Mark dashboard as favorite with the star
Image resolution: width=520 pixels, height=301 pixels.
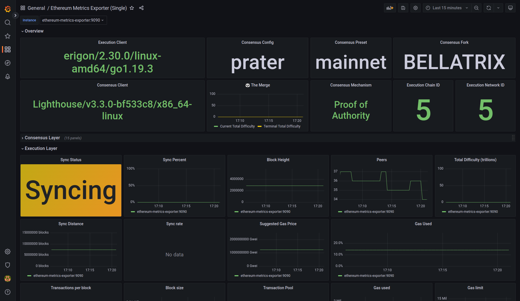tap(132, 8)
